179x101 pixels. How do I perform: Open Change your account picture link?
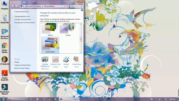(x=24, y=22)
